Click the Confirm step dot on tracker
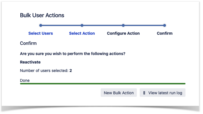 (x=165, y=25)
